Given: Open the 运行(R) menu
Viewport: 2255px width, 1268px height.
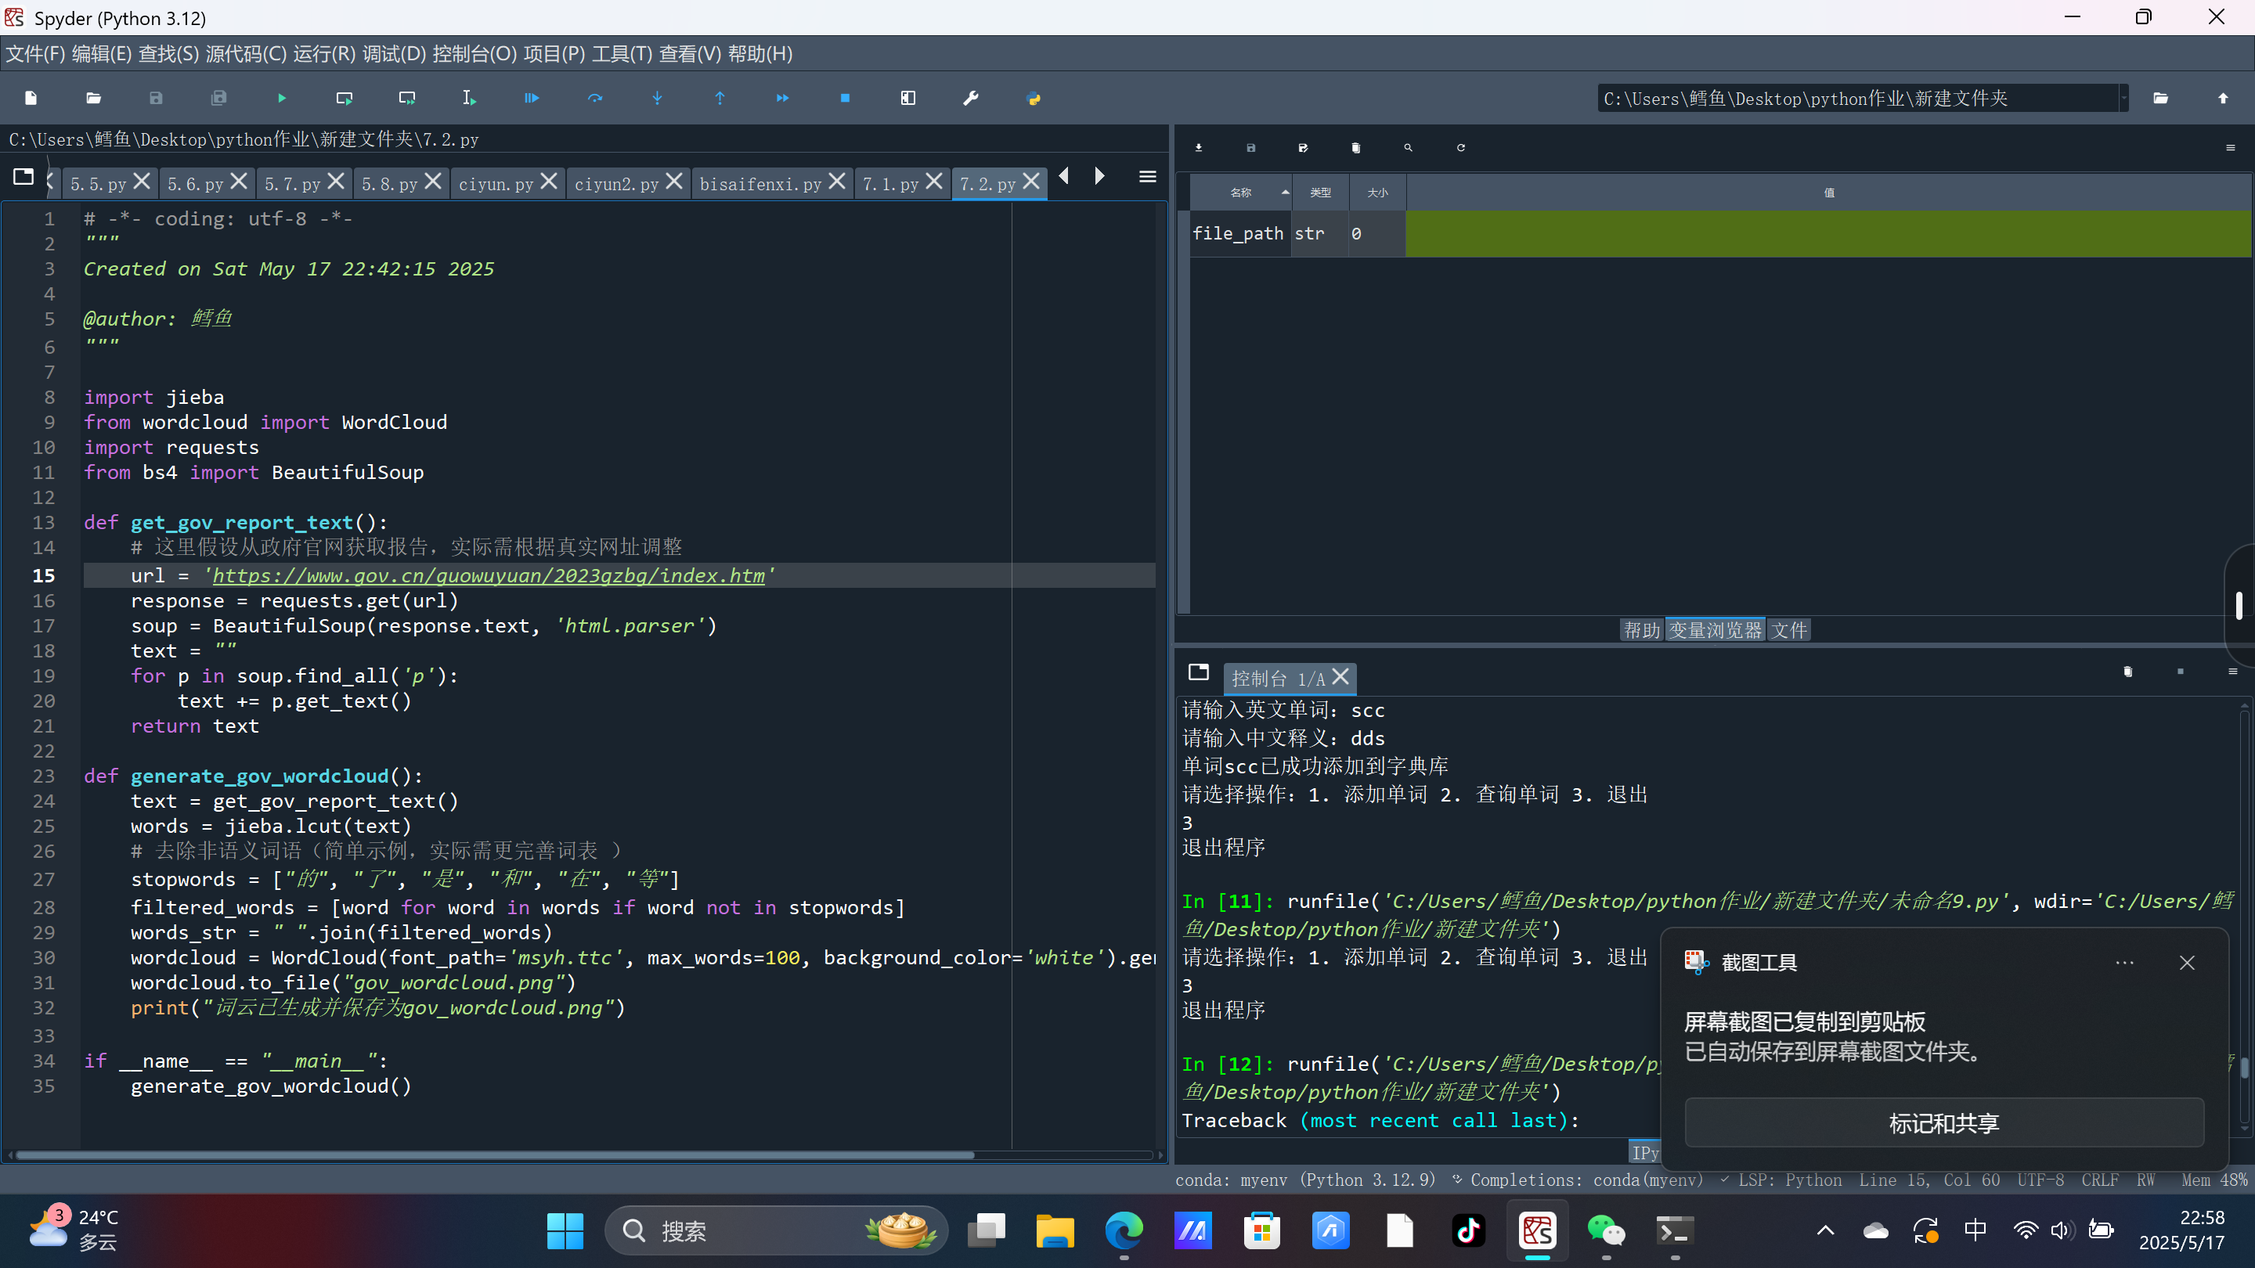Looking at the screenshot, I should pyautogui.click(x=324, y=54).
